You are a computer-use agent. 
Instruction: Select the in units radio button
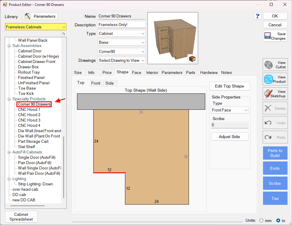point(278,220)
